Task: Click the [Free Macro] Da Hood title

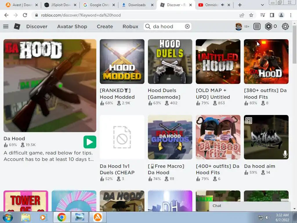Action: tap(166, 169)
